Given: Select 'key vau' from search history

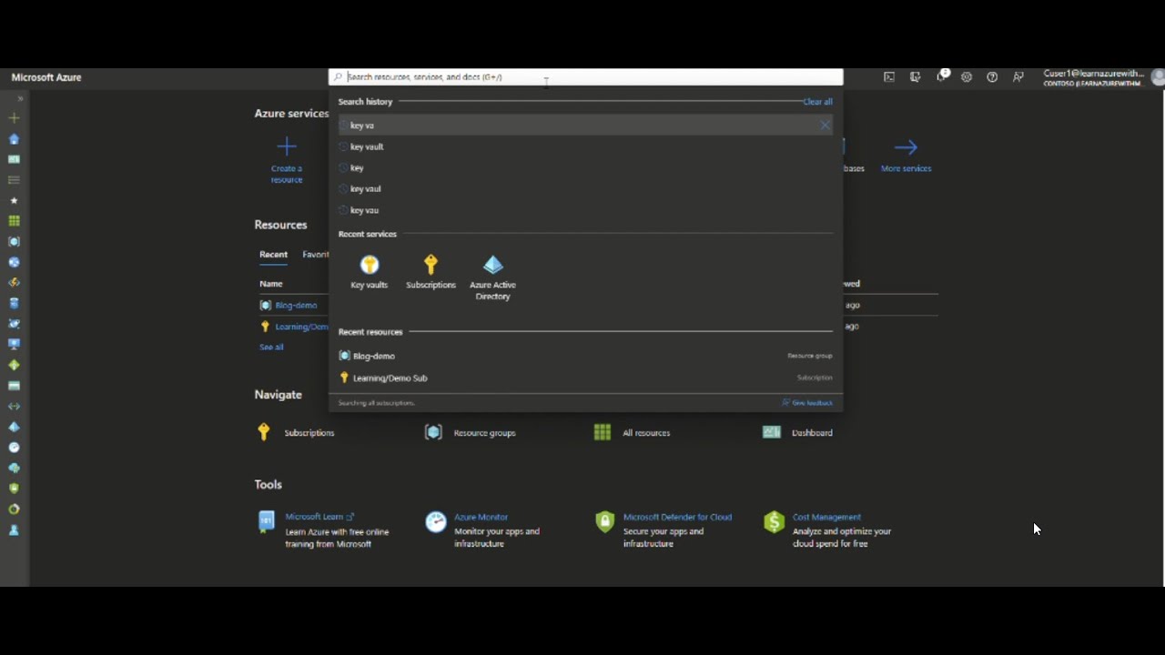Looking at the screenshot, I should click(x=585, y=210).
